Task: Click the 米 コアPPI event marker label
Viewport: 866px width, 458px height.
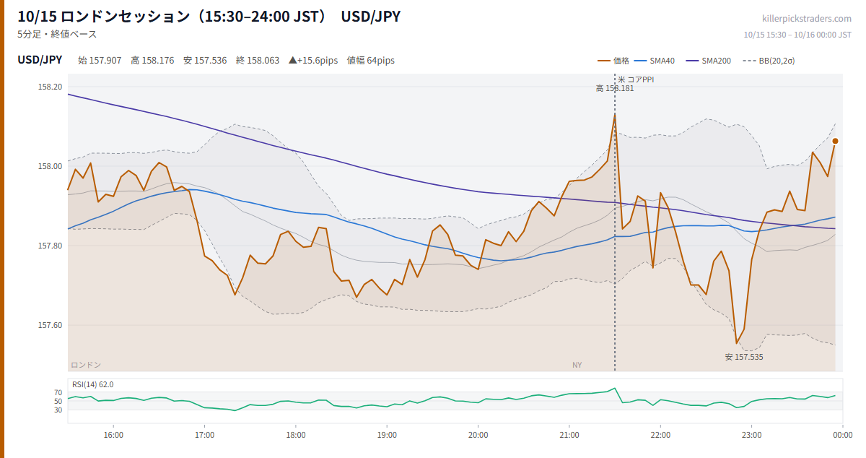Action: point(636,79)
